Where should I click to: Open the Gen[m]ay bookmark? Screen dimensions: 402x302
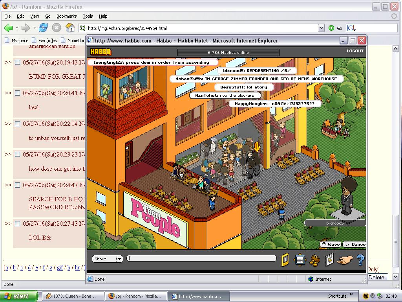45,41
